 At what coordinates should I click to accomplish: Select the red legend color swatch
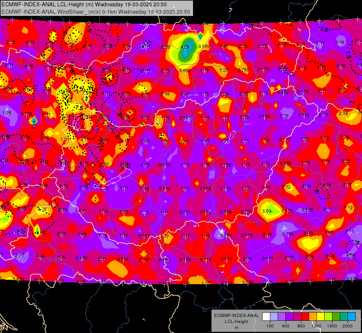(305, 317)
